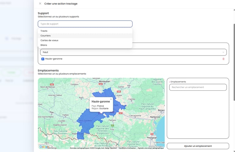Click the vertical scrollbar of the panel
Screen dimensions: 235x152
click(234, 62)
